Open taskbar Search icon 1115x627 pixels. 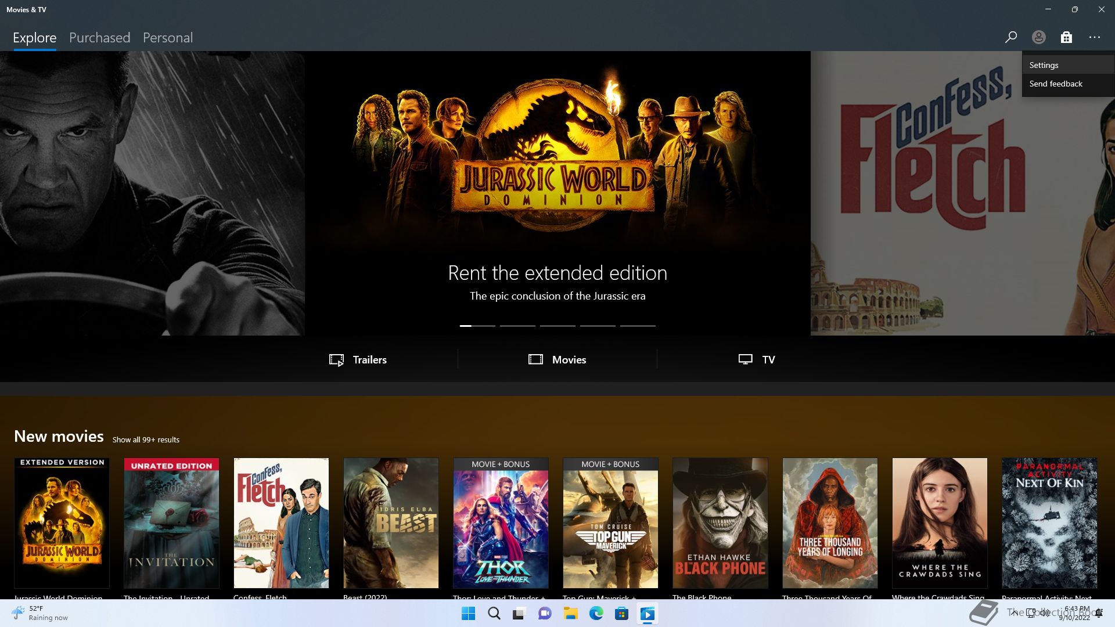click(494, 614)
